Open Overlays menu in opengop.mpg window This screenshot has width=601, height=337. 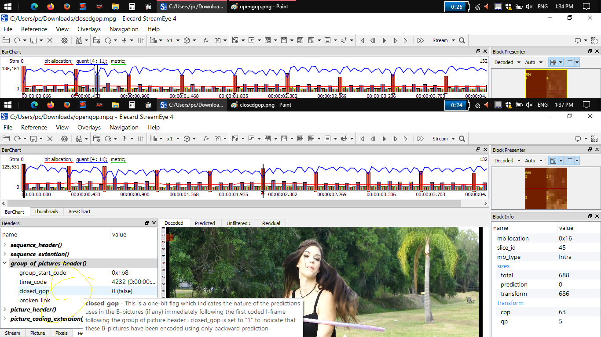[89, 127]
